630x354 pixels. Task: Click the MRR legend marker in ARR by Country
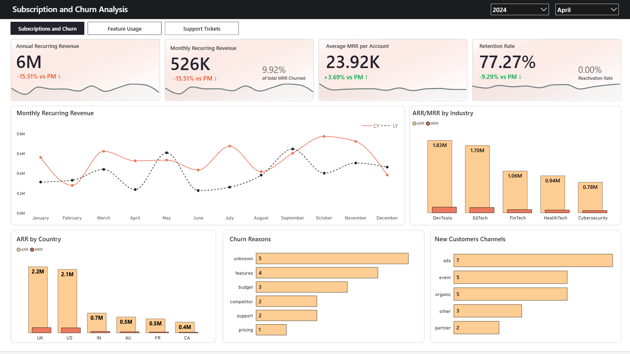coord(32,250)
